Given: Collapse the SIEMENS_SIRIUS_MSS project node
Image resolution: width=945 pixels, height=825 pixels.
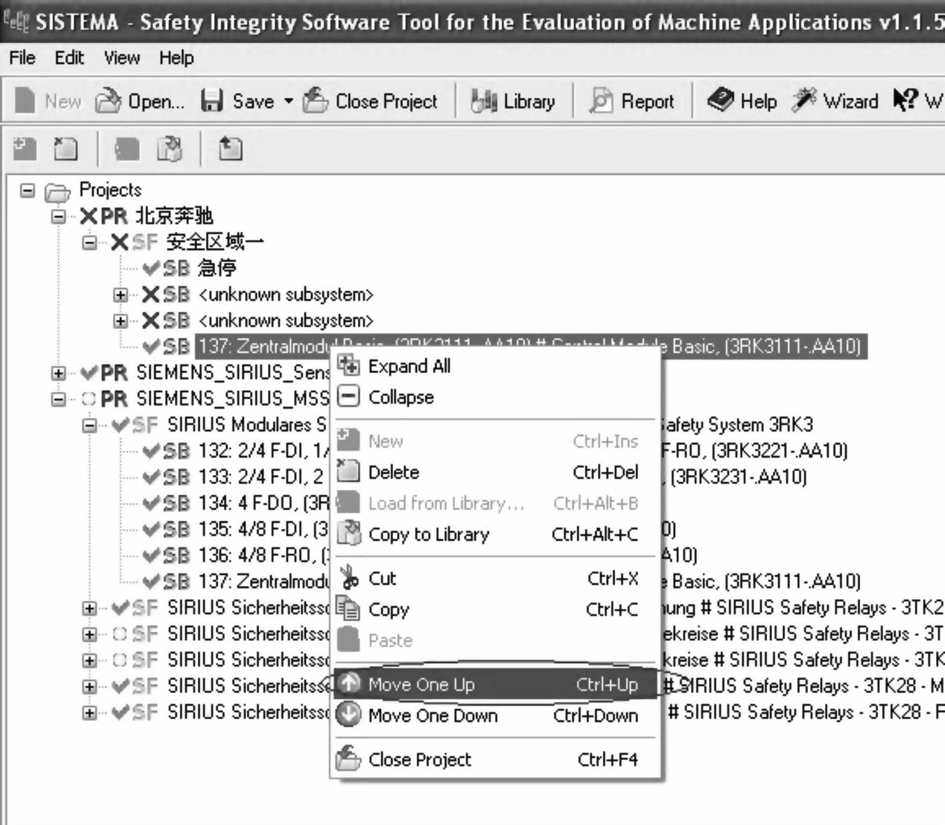Looking at the screenshot, I should point(59,400).
